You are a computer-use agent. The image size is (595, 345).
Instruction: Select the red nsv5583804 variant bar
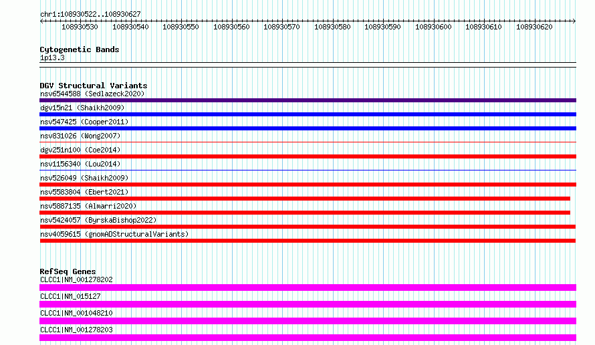coord(305,199)
